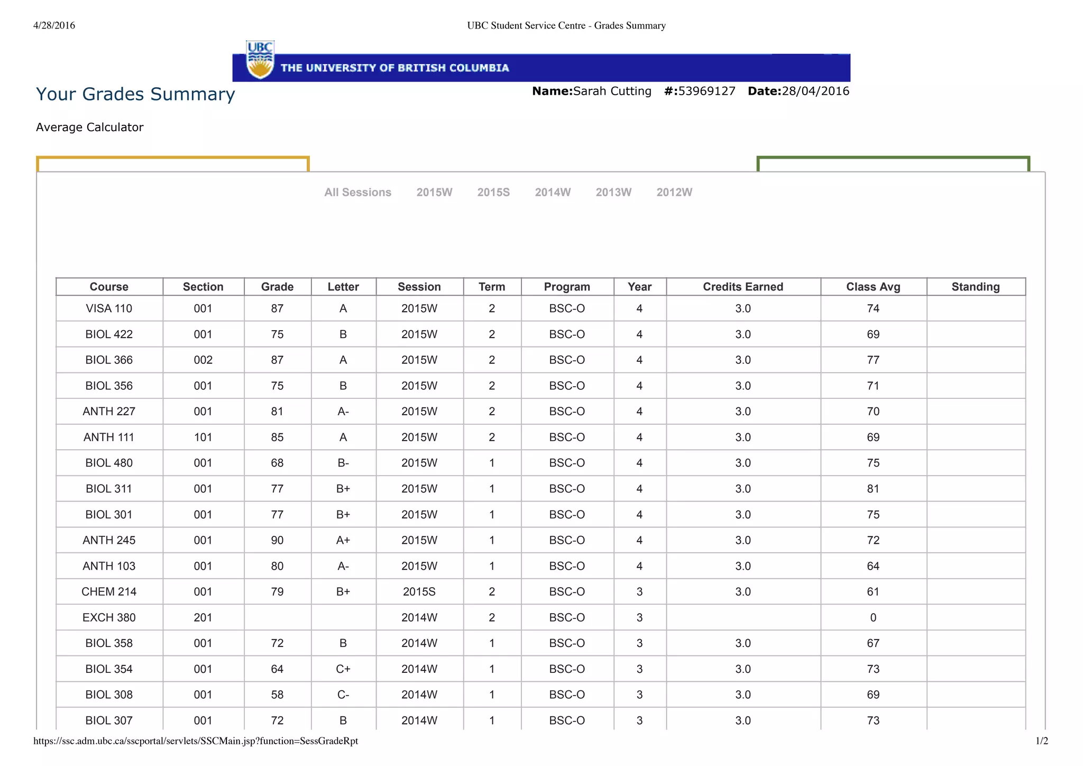
Task: Select the VISA 110 course row
Action: [x=109, y=308]
